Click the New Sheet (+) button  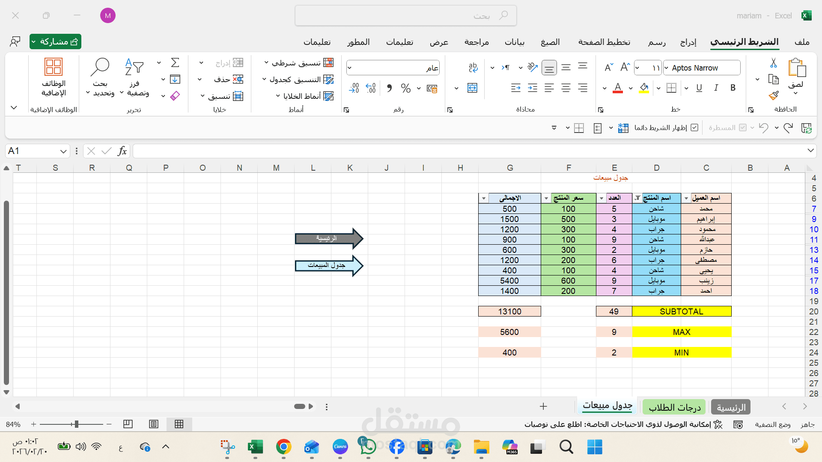(x=542, y=406)
